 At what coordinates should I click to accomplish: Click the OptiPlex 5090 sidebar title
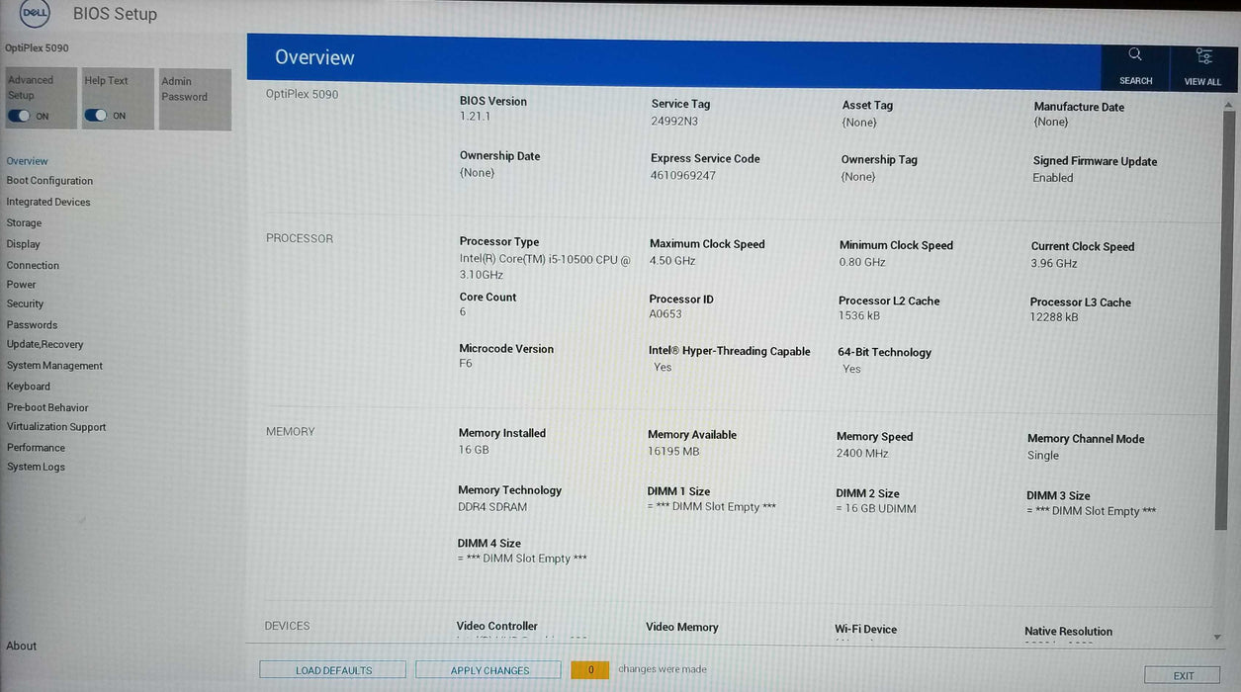click(37, 48)
